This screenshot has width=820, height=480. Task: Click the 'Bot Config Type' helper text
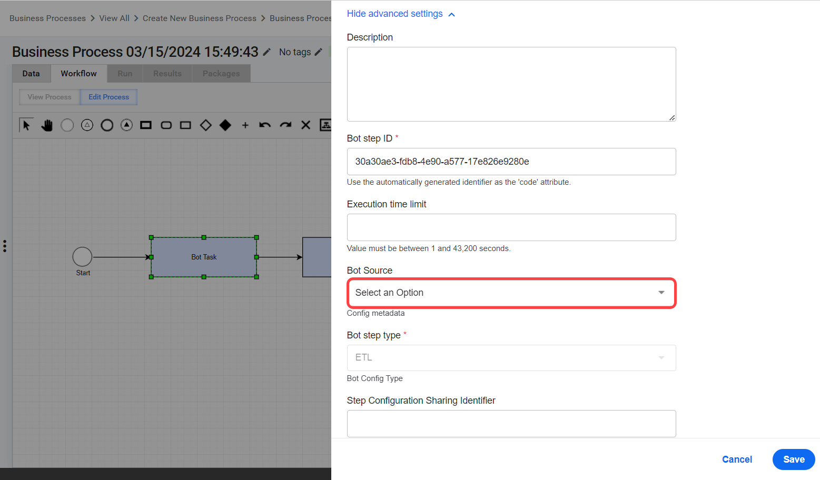(x=374, y=378)
